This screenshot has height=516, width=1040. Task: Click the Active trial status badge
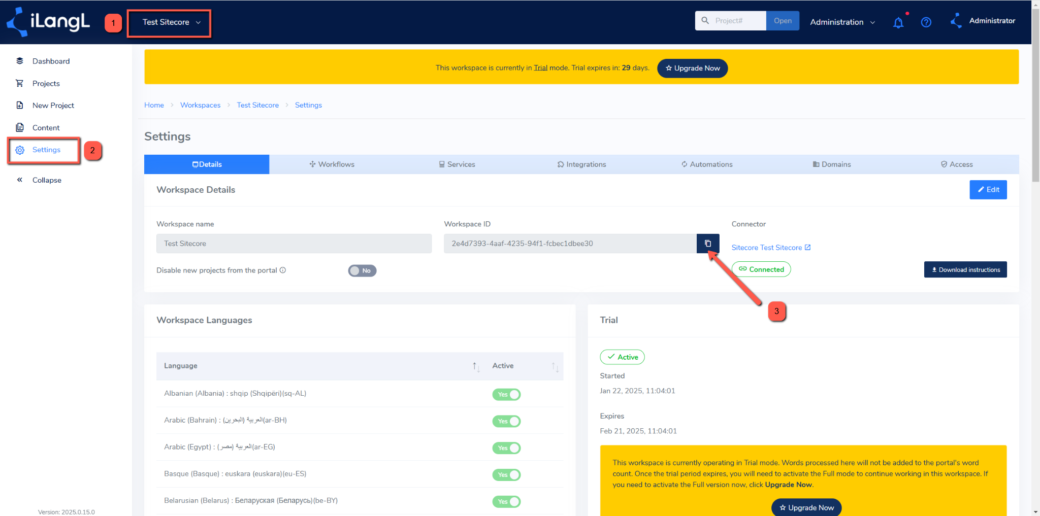[622, 357]
